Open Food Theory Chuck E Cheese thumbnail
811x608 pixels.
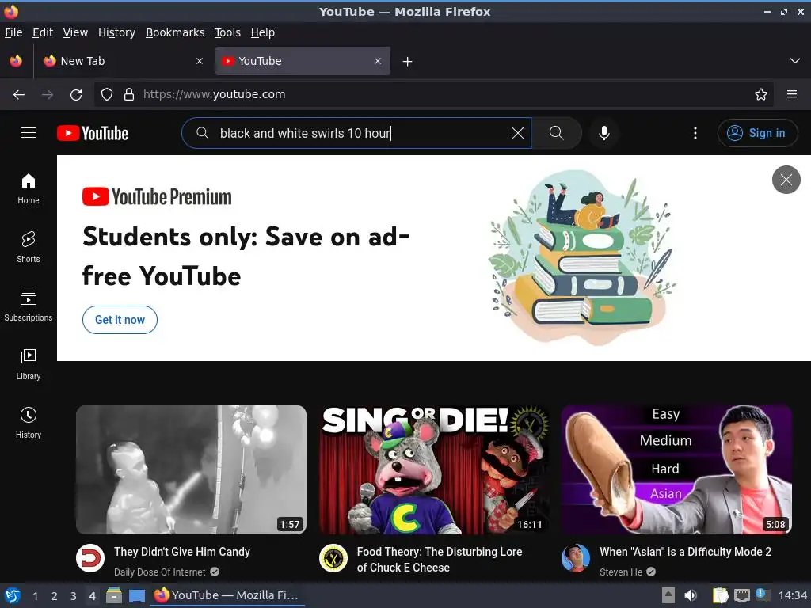(x=433, y=469)
